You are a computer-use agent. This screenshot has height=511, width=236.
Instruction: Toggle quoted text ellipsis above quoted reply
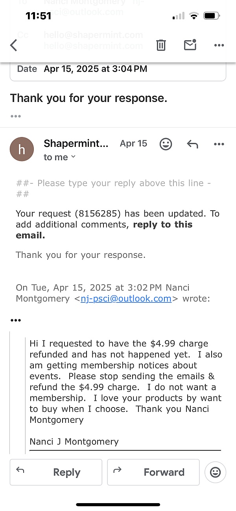[x=16, y=320]
